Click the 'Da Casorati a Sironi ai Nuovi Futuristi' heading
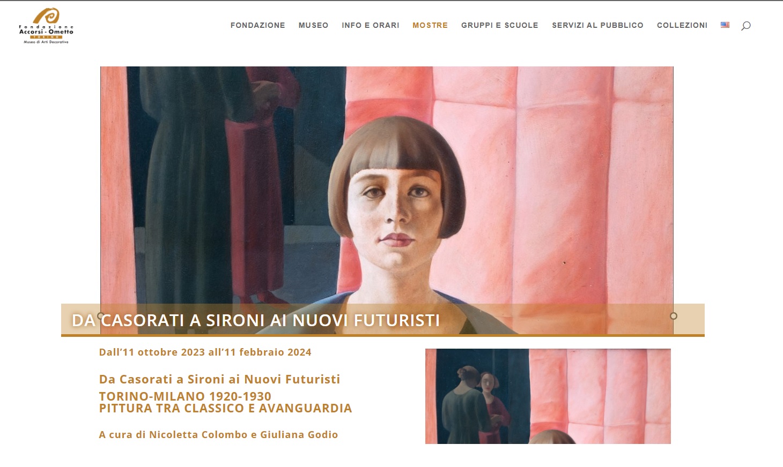The height and width of the screenshot is (467, 783). click(x=219, y=379)
